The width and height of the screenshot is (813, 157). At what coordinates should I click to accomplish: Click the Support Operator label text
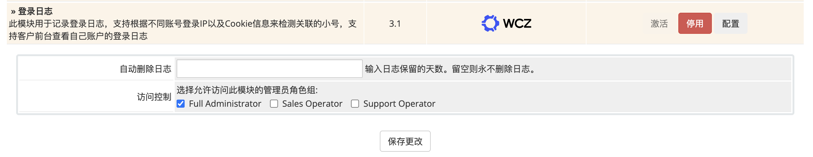pyautogui.click(x=399, y=104)
